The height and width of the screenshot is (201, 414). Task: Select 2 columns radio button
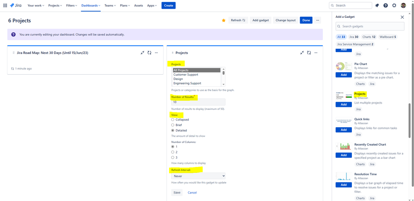173,152
